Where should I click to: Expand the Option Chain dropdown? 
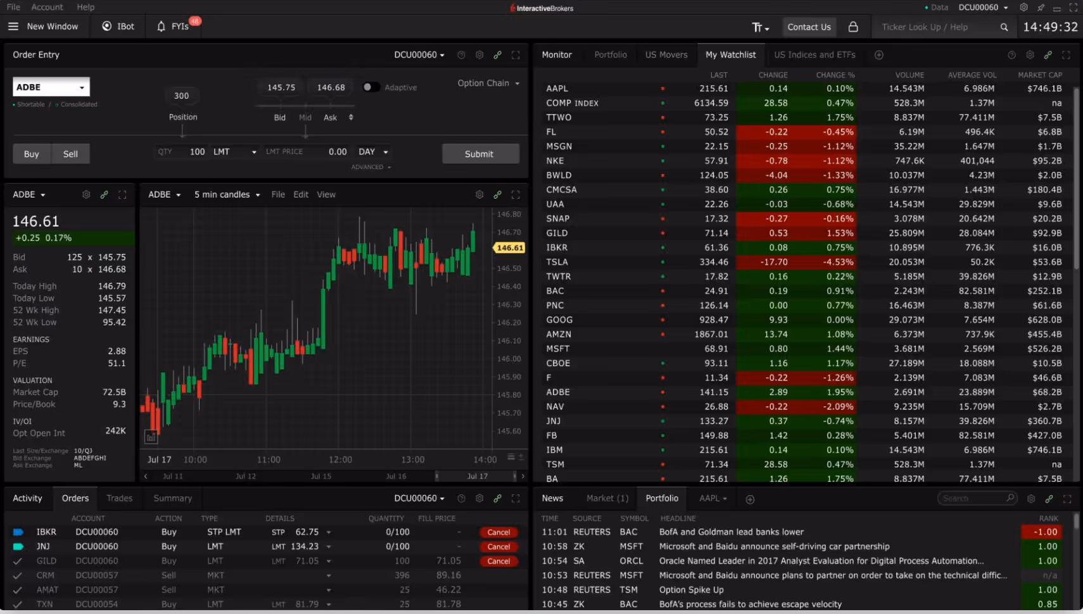pos(488,83)
